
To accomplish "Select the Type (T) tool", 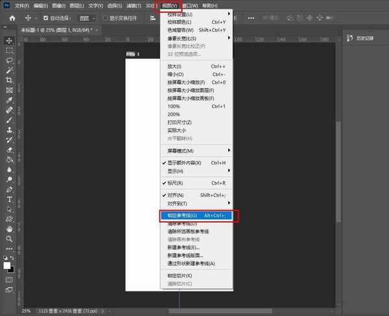I will click(x=9, y=199).
